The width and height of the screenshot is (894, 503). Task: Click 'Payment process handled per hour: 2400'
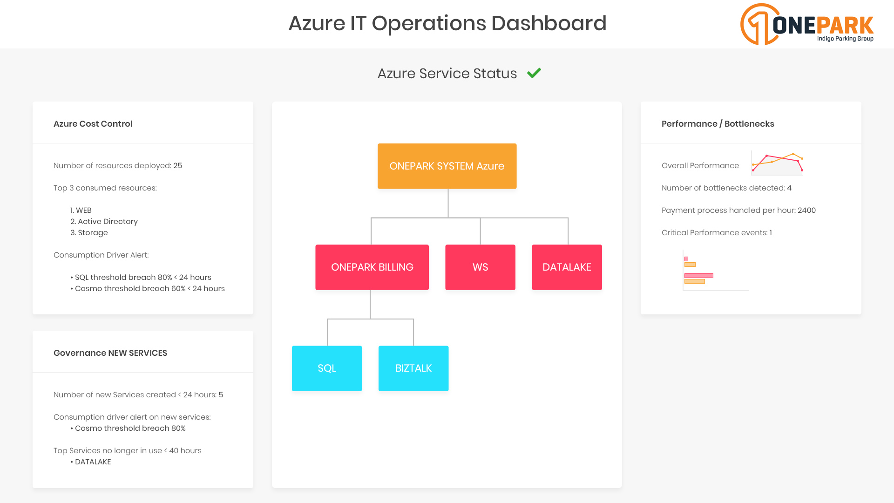click(x=738, y=211)
